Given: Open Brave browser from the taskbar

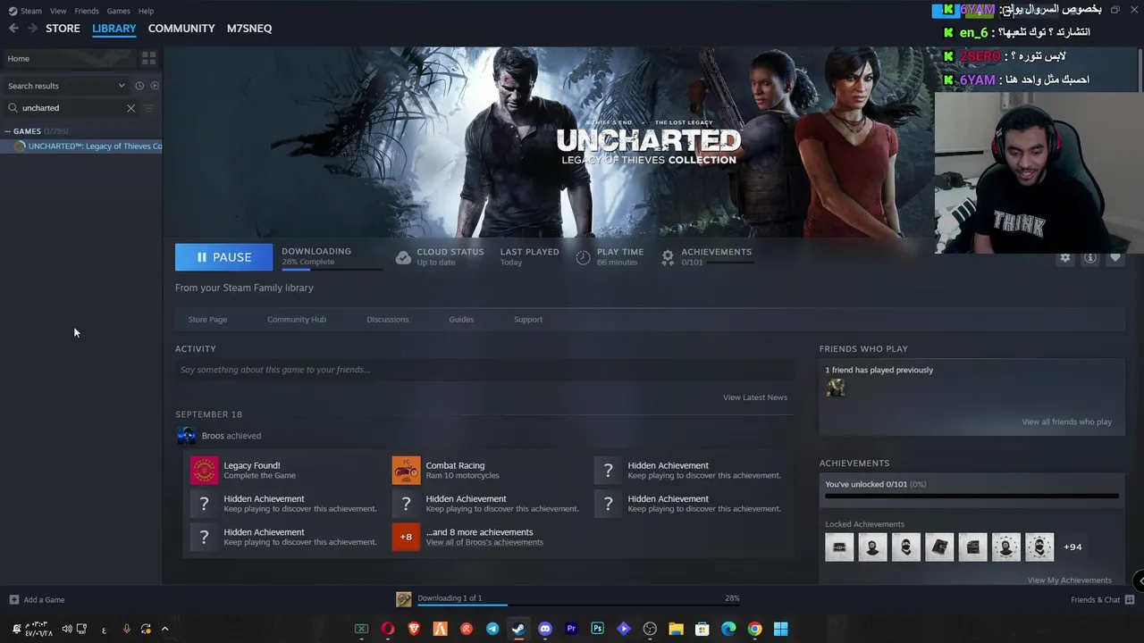Looking at the screenshot, I should click(x=414, y=629).
